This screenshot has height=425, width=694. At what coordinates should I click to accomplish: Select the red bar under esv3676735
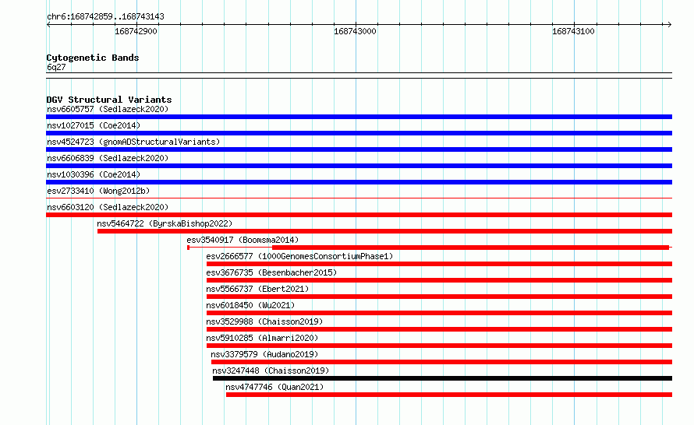click(439, 280)
